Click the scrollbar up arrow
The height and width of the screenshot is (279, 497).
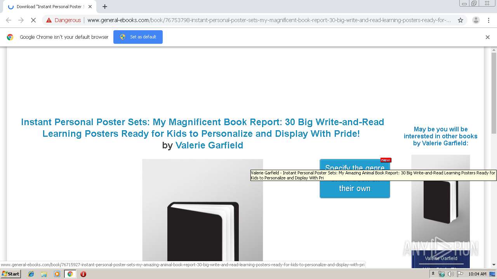point(494,50)
